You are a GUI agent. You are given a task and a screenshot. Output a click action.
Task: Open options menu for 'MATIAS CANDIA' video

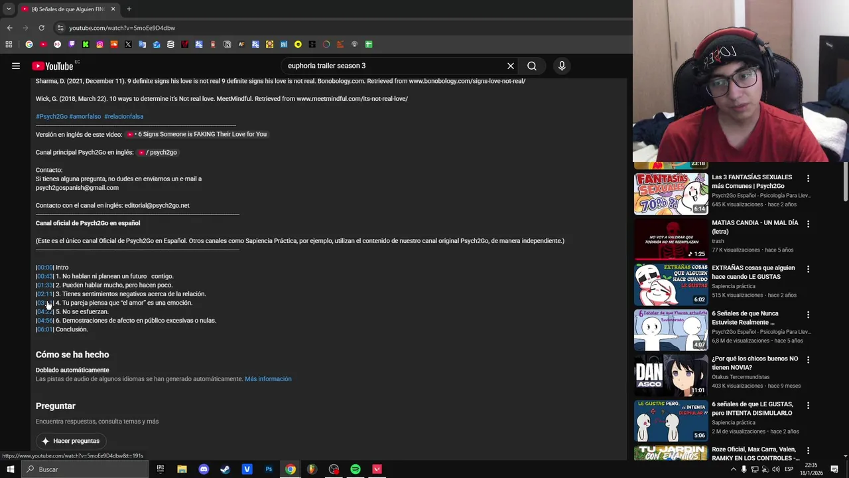point(808,224)
